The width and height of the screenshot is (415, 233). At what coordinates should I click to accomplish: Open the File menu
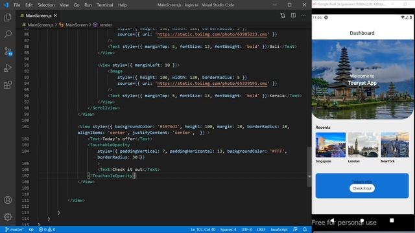pos(17,5)
